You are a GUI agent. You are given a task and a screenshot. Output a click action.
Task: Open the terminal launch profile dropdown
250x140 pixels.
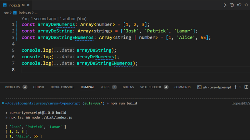(x=240, y=87)
